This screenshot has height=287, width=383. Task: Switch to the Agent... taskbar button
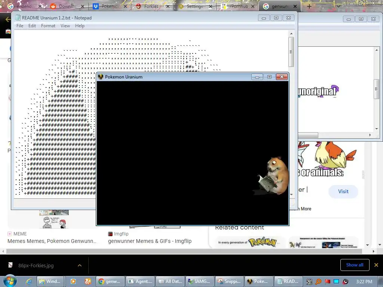coord(141,281)
